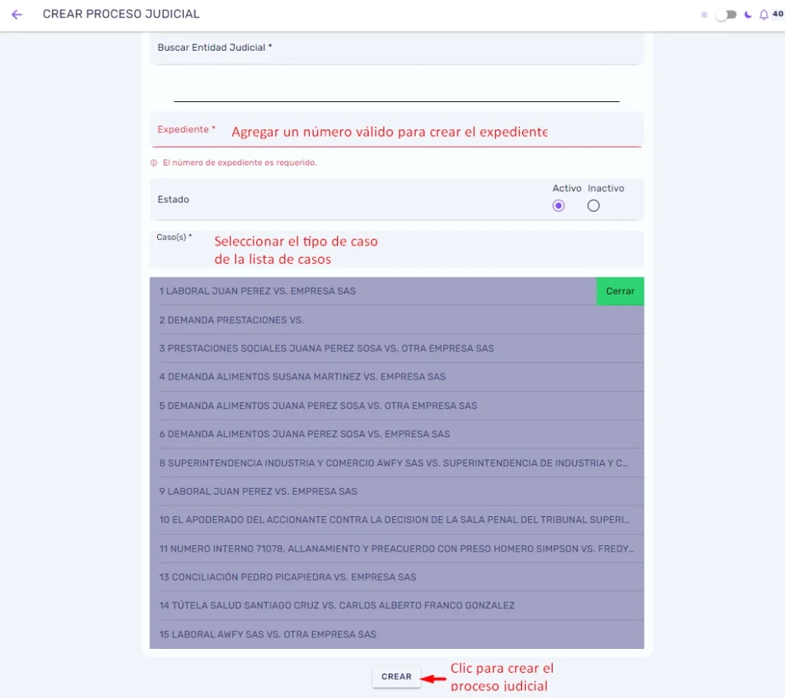Open the Caso(s) dropdown field
The image size is (785, 698).
(396, 249)
